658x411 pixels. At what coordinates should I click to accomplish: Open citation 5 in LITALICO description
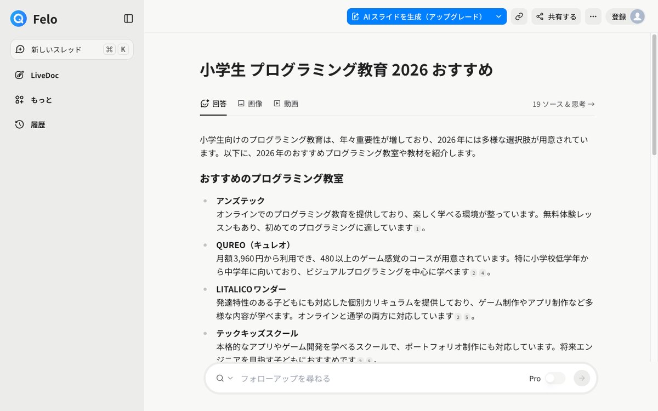click(x=467, y=317)
